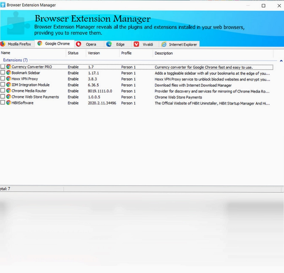Viewport: 284px width, 273px height.
Task: Click the Internet Explorer logo icon
Action: [x=164, y=44]
